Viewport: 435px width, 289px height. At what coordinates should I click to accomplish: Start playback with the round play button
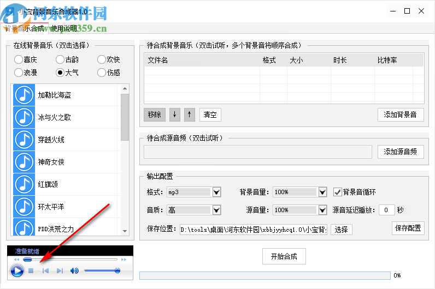pyautogui.click(x=17, y=270)
